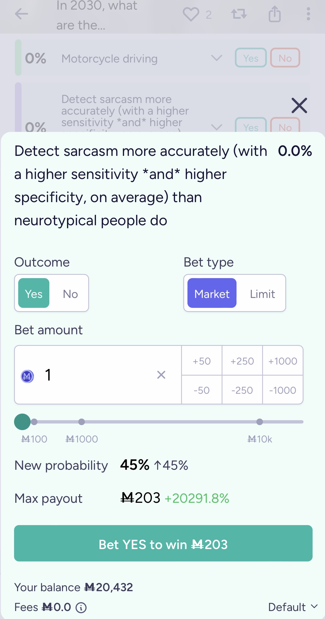Add 250 to the bet amount
Image resolution: width=325 pixels, height=619 pixels.
(242, 360)
